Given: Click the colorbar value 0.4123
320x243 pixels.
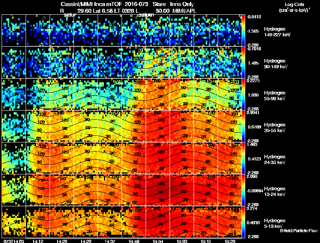Looking at the screenshot, I should click(254, 159).
